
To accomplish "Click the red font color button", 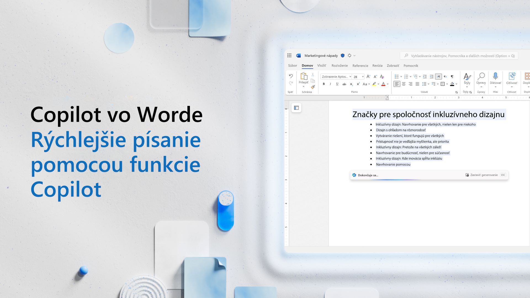I will (383, 84).
